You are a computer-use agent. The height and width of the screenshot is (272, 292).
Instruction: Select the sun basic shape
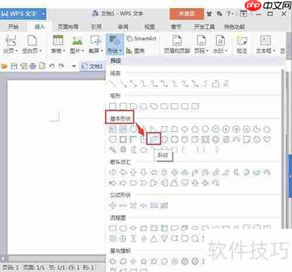[x=123, y=149]
